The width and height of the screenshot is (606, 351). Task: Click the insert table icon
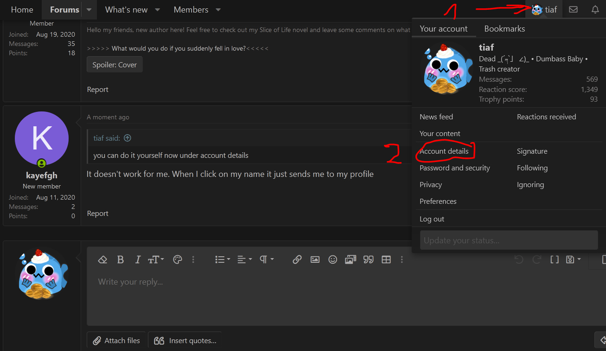pos(386,260)
